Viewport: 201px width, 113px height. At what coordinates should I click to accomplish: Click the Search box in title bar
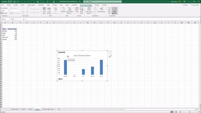click(x=102, y=2)
